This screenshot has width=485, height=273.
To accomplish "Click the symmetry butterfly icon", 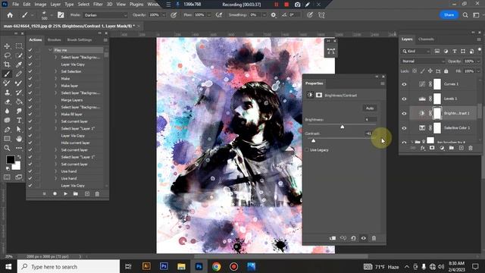I will 321,15.
